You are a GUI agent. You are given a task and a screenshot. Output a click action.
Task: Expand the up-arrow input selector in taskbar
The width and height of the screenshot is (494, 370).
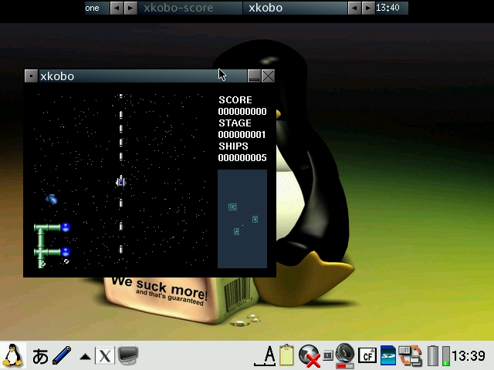point(85,356)
